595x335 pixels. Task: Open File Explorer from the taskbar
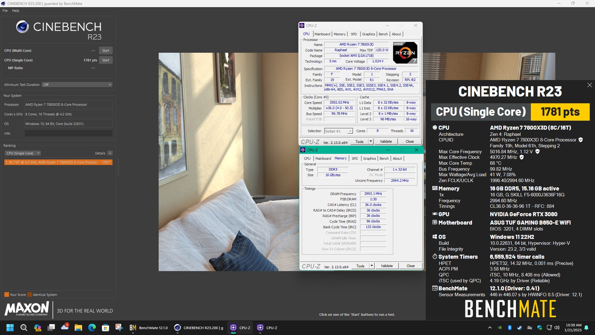pos(78,328)
